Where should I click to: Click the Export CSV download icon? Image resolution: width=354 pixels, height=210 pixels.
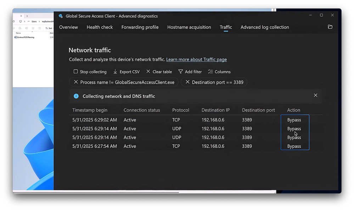click(115, 72)
